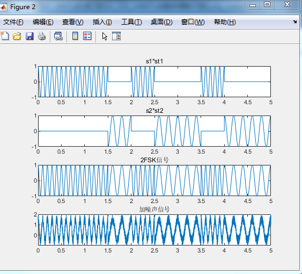The height and width of the screenshot is (274, 302).
Task: Expand the 插入(I) menu
Action: pyautogui.click(x=102, y=22)
